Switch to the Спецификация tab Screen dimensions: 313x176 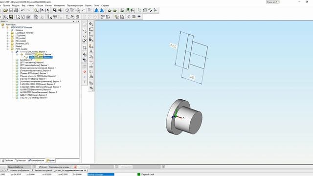pyautogui.click(x=36, y=160)
